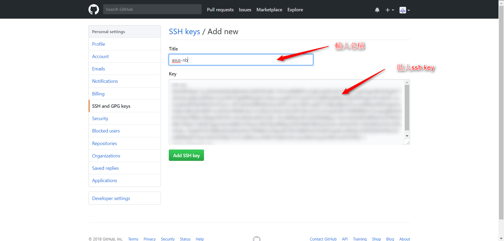Open Explore in the top bar
The width and height of the screenshot is (504, 241).
click(295, 10)
